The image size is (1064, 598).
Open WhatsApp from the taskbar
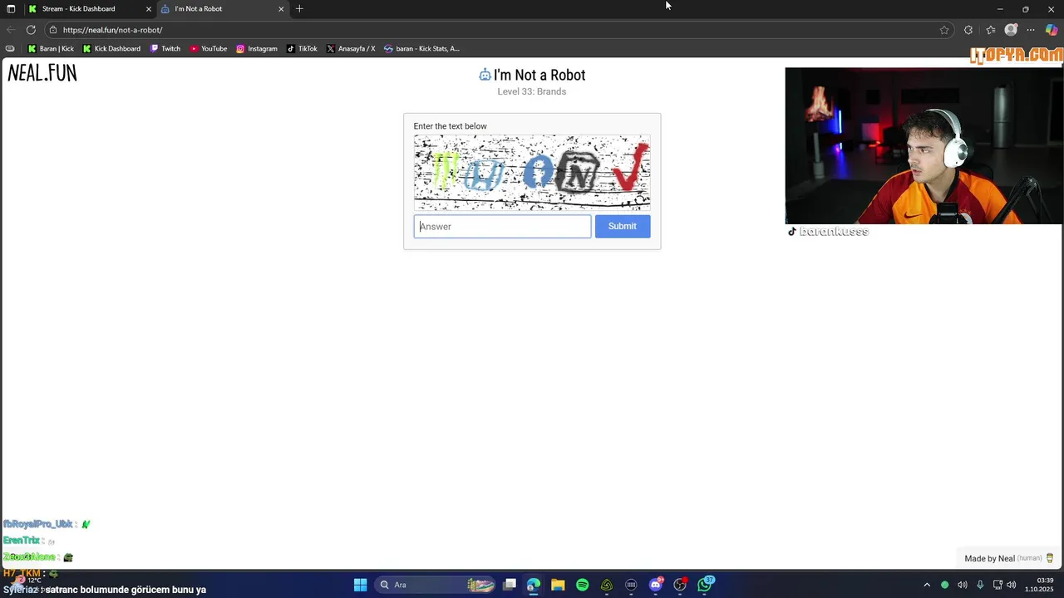705,585
